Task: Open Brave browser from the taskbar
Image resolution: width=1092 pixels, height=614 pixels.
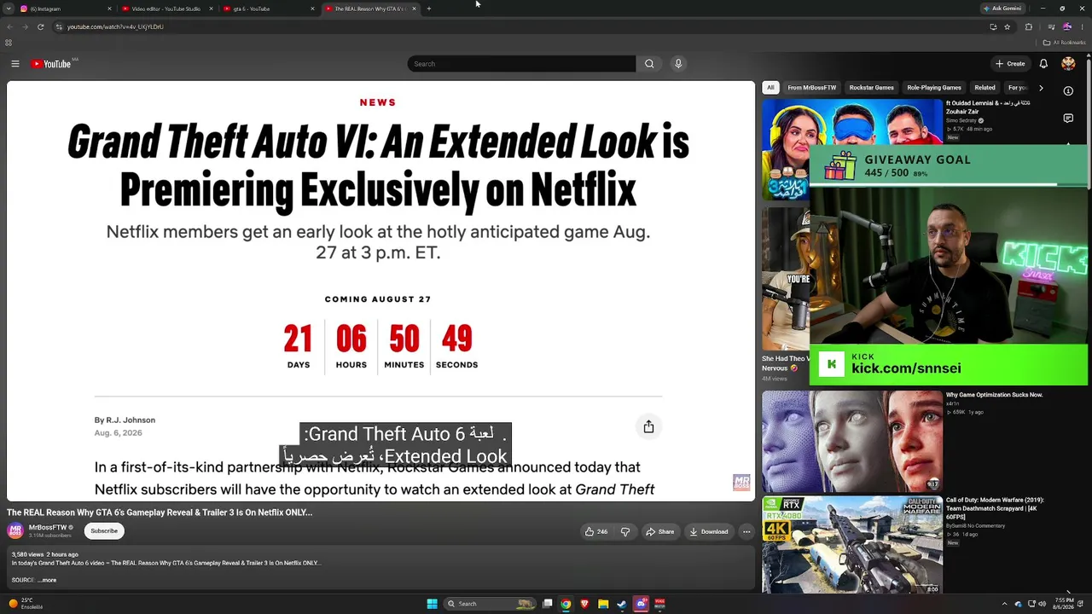Action: tap(584, 604)
